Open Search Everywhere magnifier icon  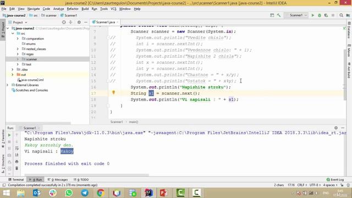click(341, 15)
